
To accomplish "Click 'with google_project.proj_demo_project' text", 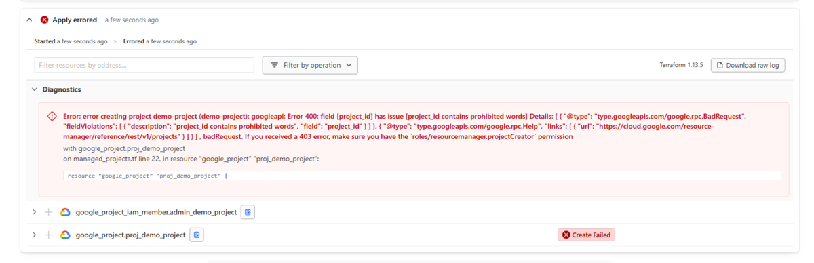I will click(124, 148).
